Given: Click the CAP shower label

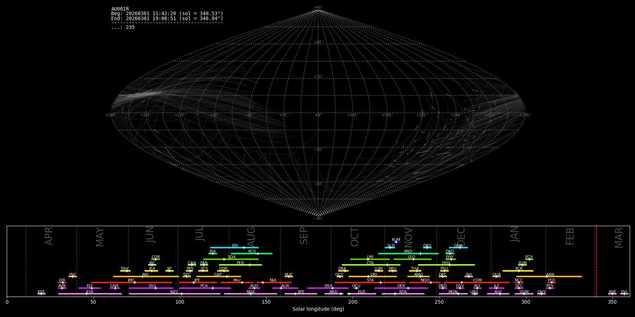Looking at the screenshot, I should (218, 275).
